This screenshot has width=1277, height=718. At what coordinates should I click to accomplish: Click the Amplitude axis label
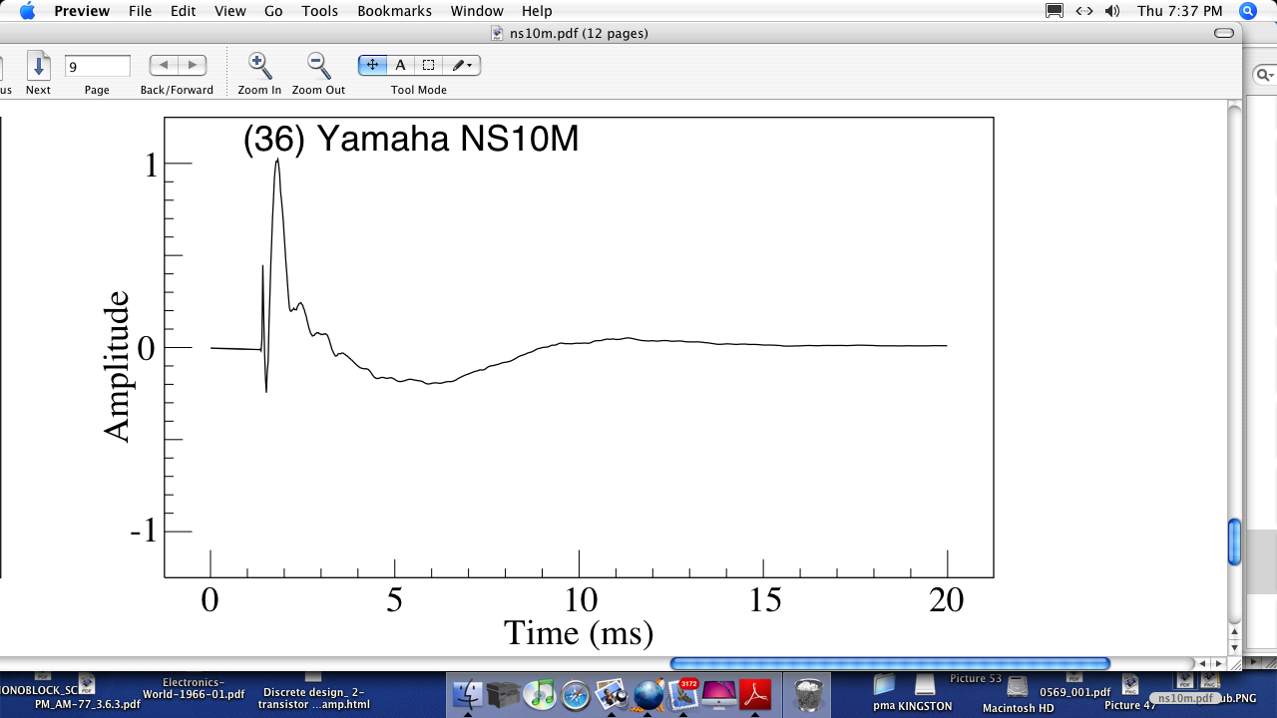point(117,366)
